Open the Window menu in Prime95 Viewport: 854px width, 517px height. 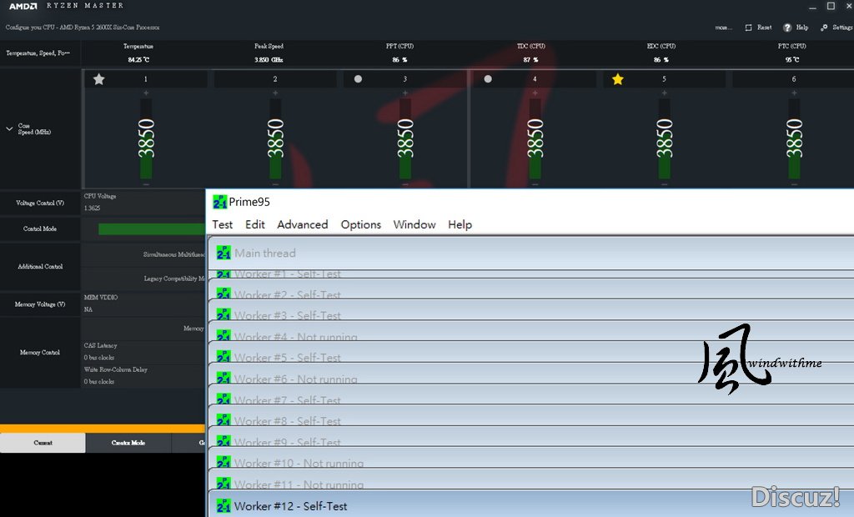(x=414, y=224)
